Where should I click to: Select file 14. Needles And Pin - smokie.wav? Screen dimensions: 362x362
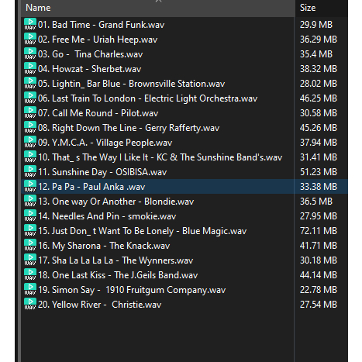pos(107,216)
